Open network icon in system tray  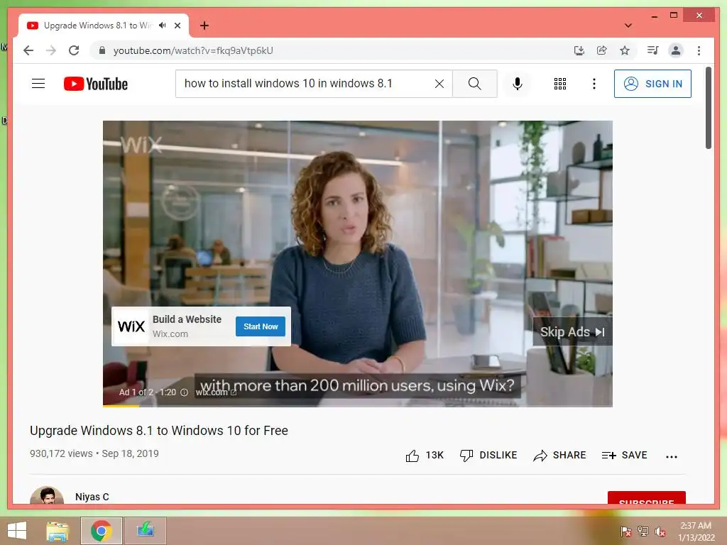pos(643,532)
